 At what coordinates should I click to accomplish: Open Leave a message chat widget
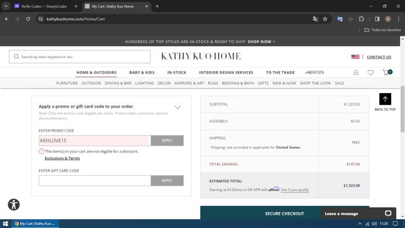pyautogui.click(x=358, y=213)
